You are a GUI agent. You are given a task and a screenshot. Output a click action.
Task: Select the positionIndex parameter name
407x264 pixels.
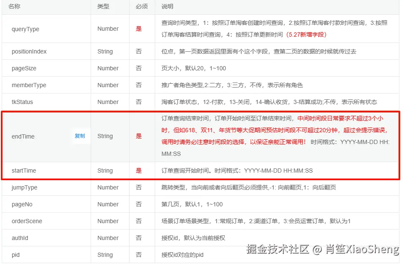coord(29,51)
